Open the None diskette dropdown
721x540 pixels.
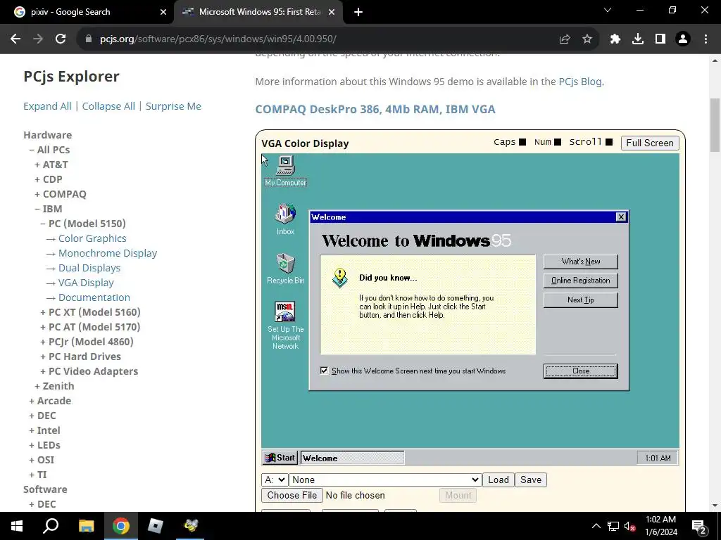pyautogui.click(x=385, y=480)
